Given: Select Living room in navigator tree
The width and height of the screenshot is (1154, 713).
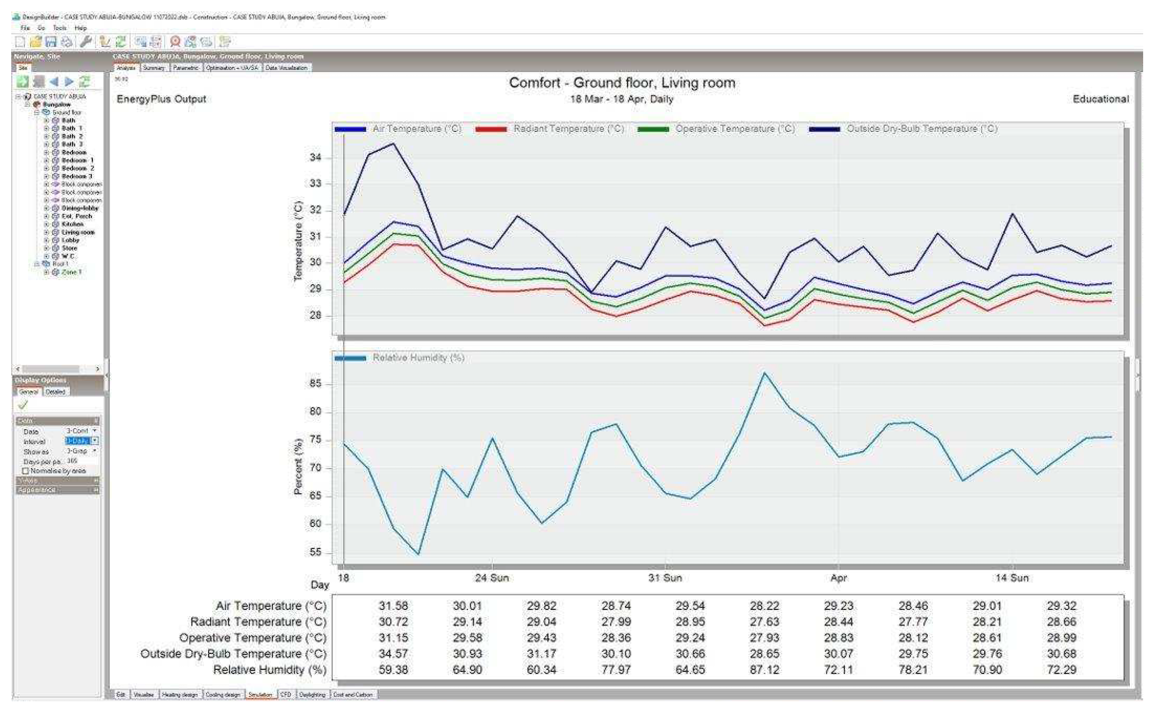Looking at the screenshot, I should pos(78,232).
